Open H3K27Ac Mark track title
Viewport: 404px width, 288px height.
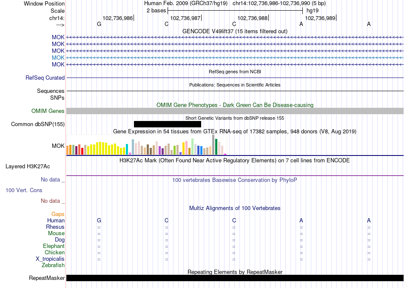tap(235, 161)
